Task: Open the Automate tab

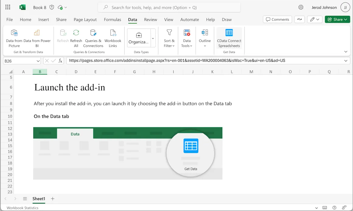Action: click(189, 19)
